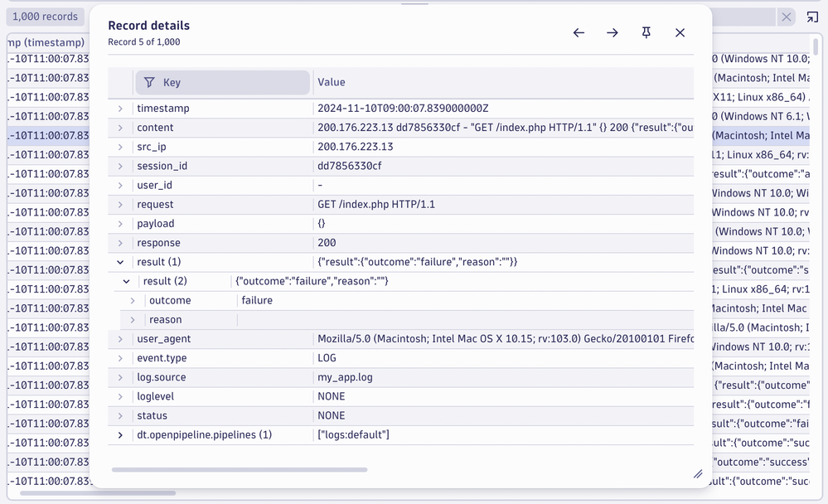The height and width of the screenshot is (504, 828).
Task: Collapse the nested result (2) row
Action: pos(127,281)
